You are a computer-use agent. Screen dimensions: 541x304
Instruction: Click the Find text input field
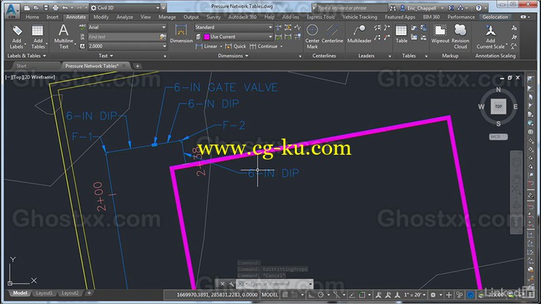click(123, 36)
